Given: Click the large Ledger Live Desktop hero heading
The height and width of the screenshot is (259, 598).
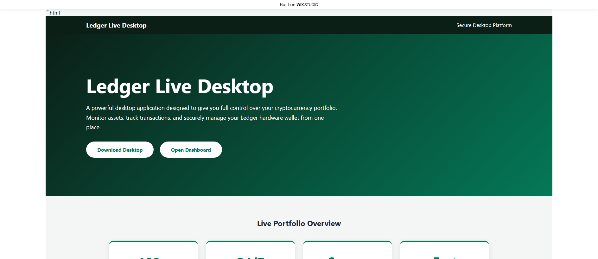Looking at the screenshot, I should click(x=180, y=87).
